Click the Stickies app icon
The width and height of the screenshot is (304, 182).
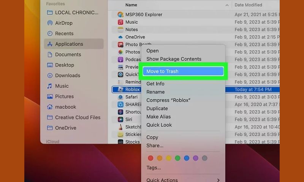click(x=120, y=134)
